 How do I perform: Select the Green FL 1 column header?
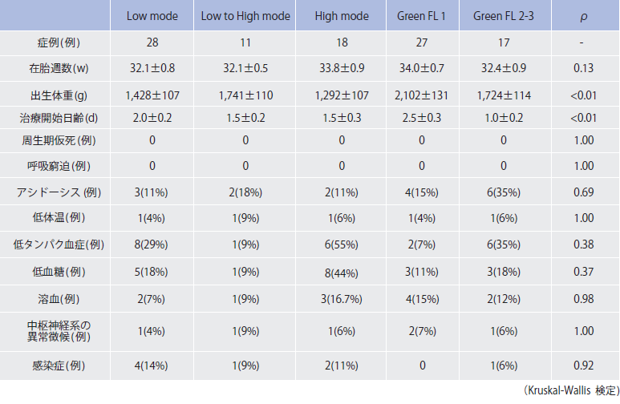click(421, 15)
